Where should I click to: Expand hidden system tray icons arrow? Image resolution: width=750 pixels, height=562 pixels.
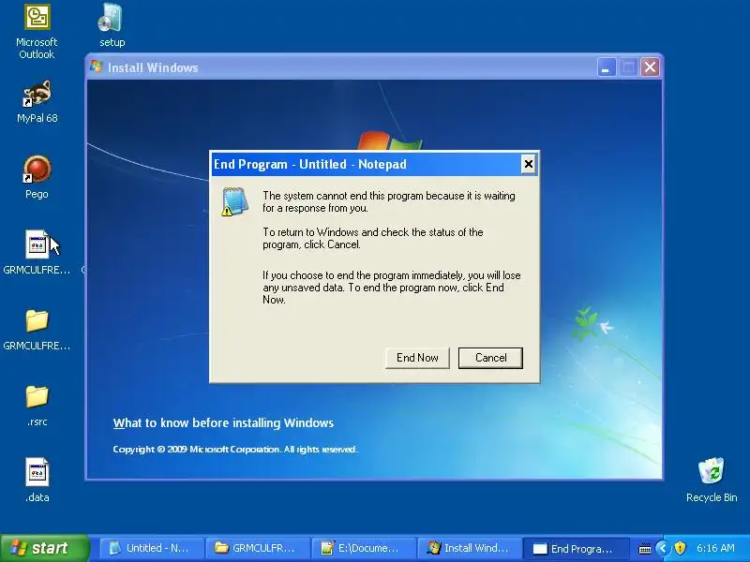[663, 548]
